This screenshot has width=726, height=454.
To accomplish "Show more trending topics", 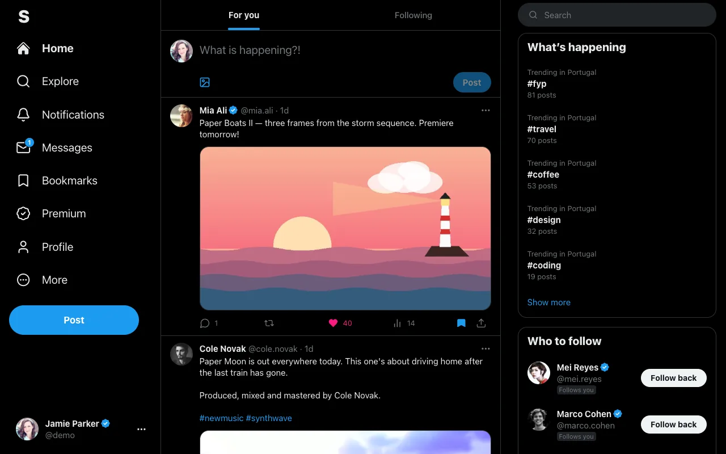I will pyautogui.click(x=549, y=302).
